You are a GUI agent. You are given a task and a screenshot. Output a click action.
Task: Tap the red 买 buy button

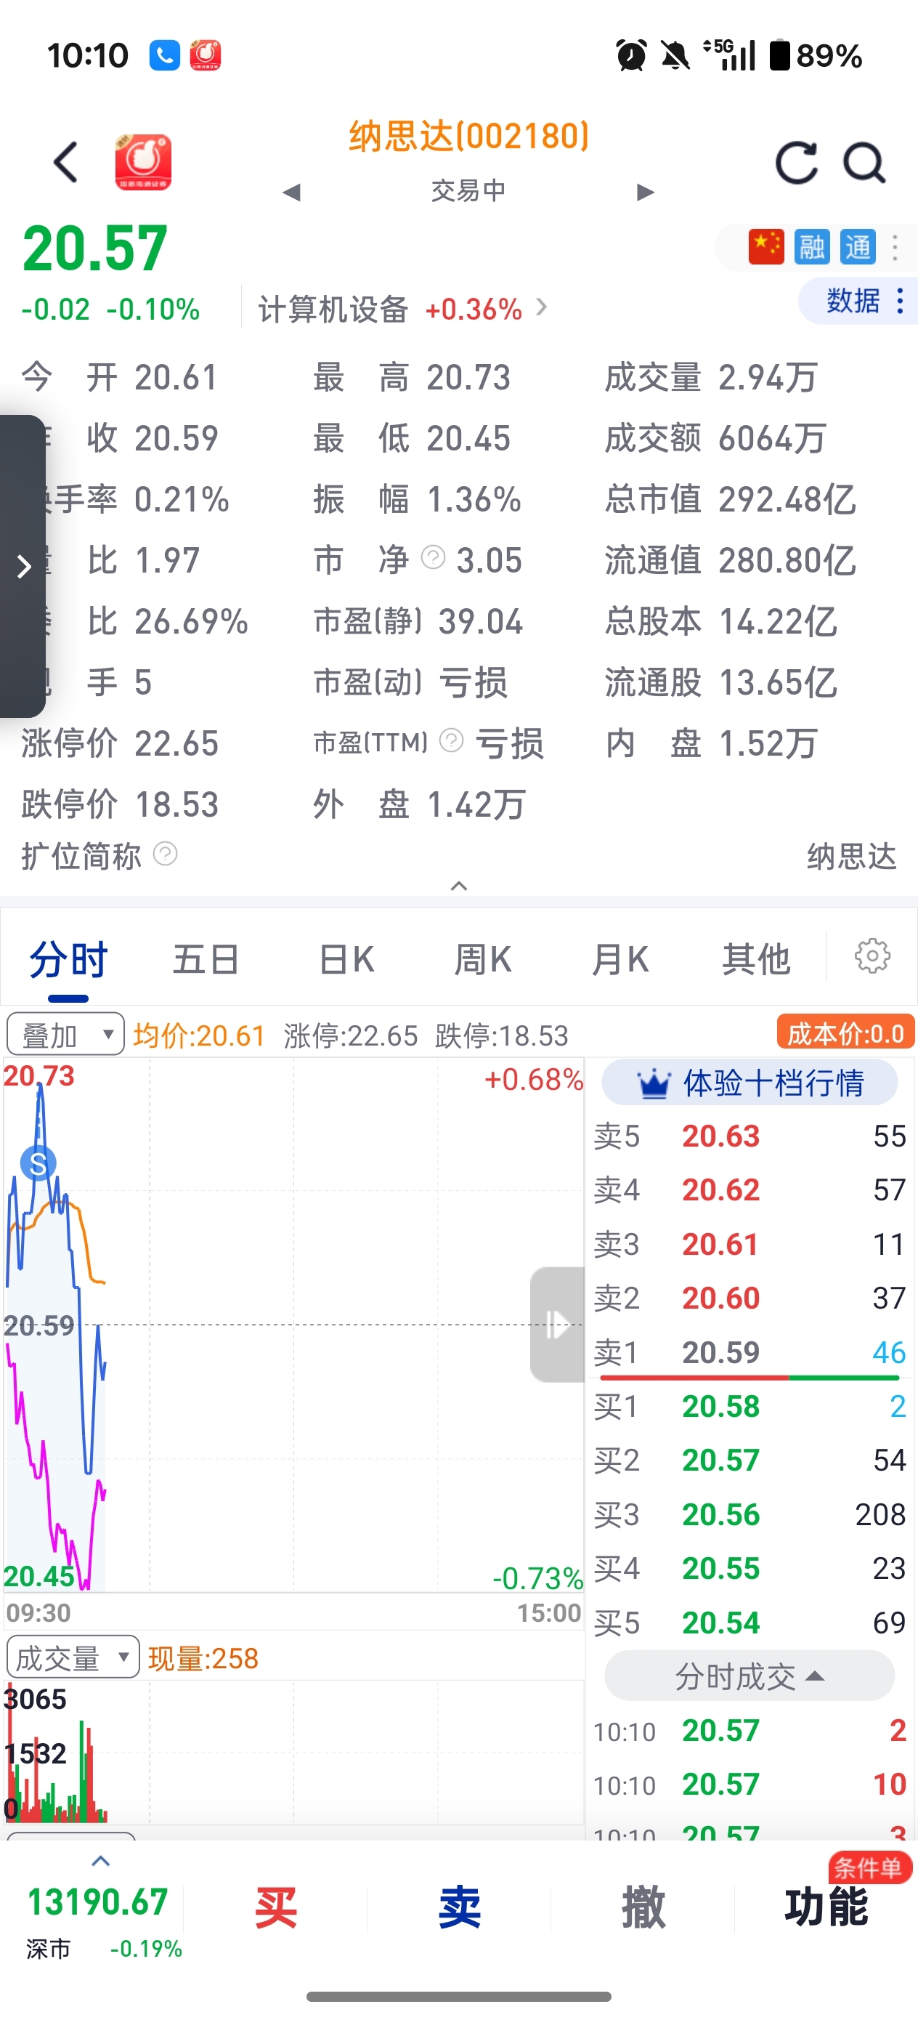tap(276, 1907)
